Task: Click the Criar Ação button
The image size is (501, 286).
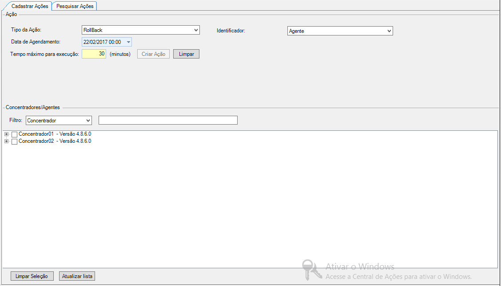Action: 153,54
